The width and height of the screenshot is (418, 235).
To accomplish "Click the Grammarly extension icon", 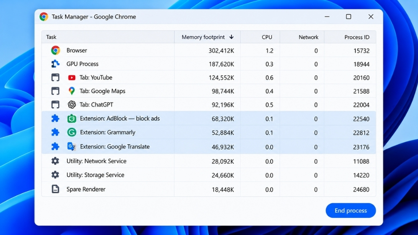I will (72, 132).
